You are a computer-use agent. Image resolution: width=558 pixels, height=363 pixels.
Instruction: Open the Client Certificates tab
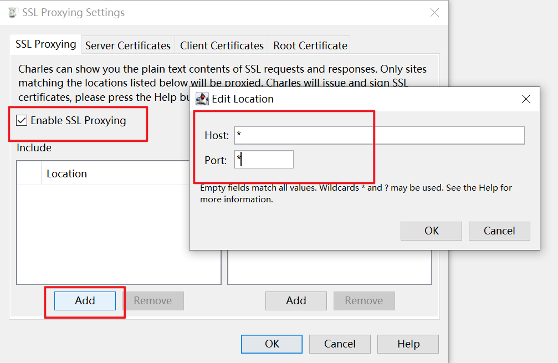(222, 45)
